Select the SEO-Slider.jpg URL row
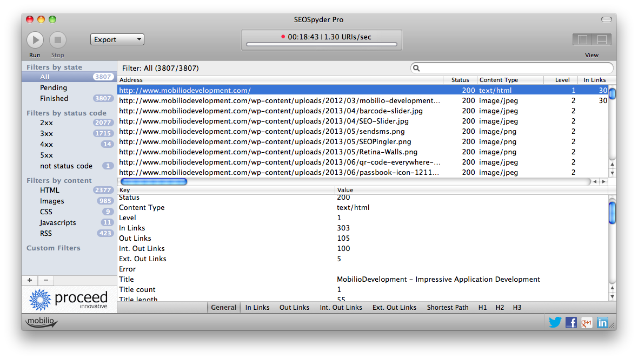 point(363,121)
